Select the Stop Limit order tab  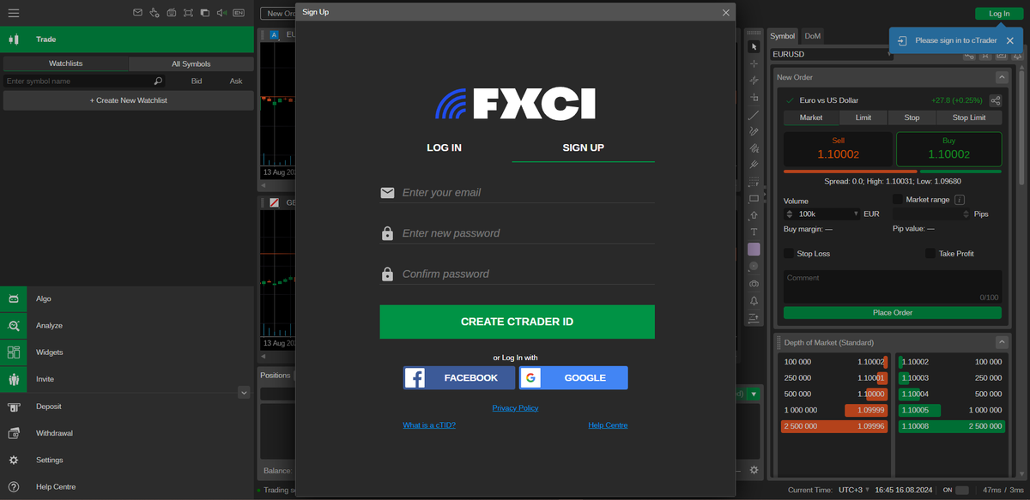[971, 117]
